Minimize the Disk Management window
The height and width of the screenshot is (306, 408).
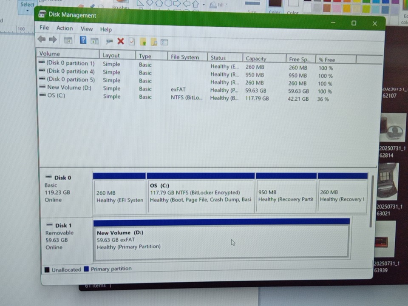point(333,23)
